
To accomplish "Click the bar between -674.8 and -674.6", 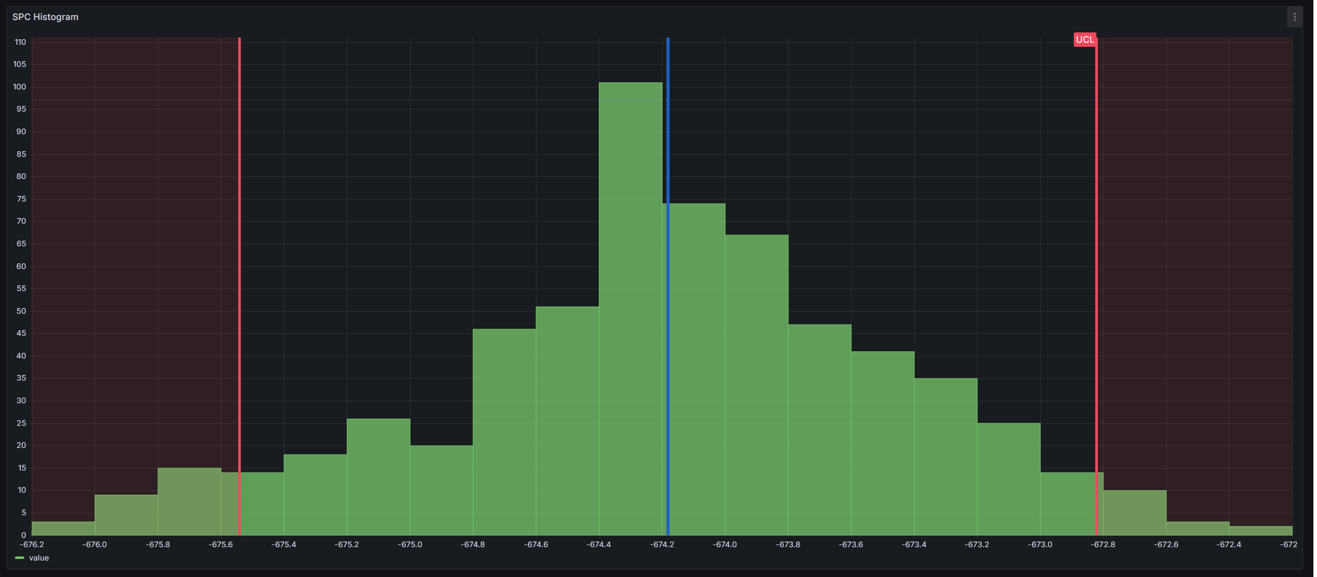I will coord(505,432).
